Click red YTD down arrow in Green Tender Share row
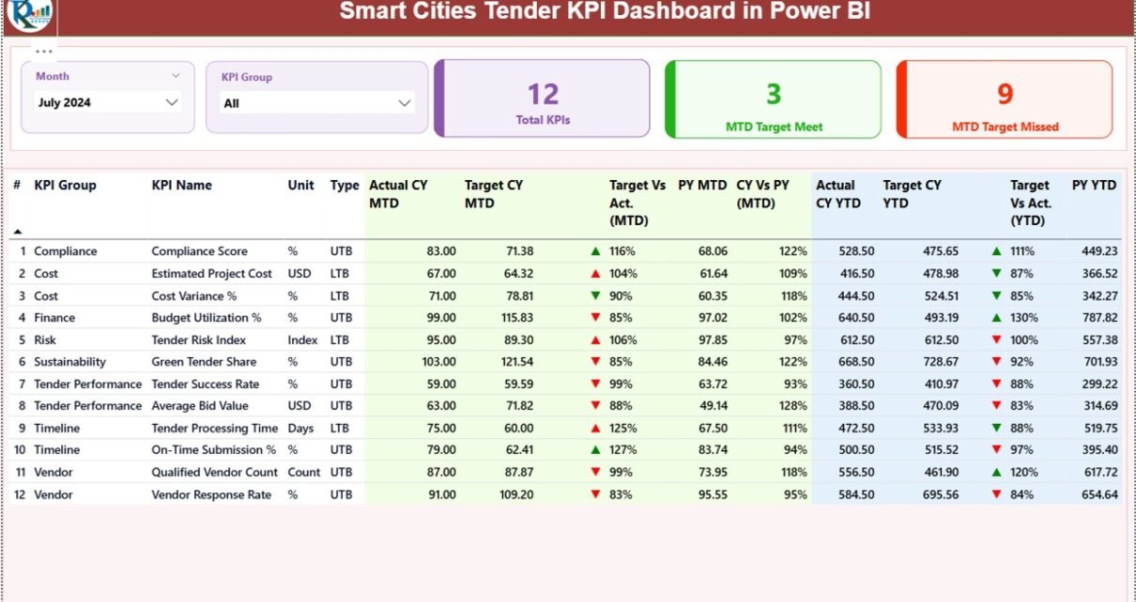Image resolution: width=1136 pixels, height=602 pixels. tap(996, 362)
